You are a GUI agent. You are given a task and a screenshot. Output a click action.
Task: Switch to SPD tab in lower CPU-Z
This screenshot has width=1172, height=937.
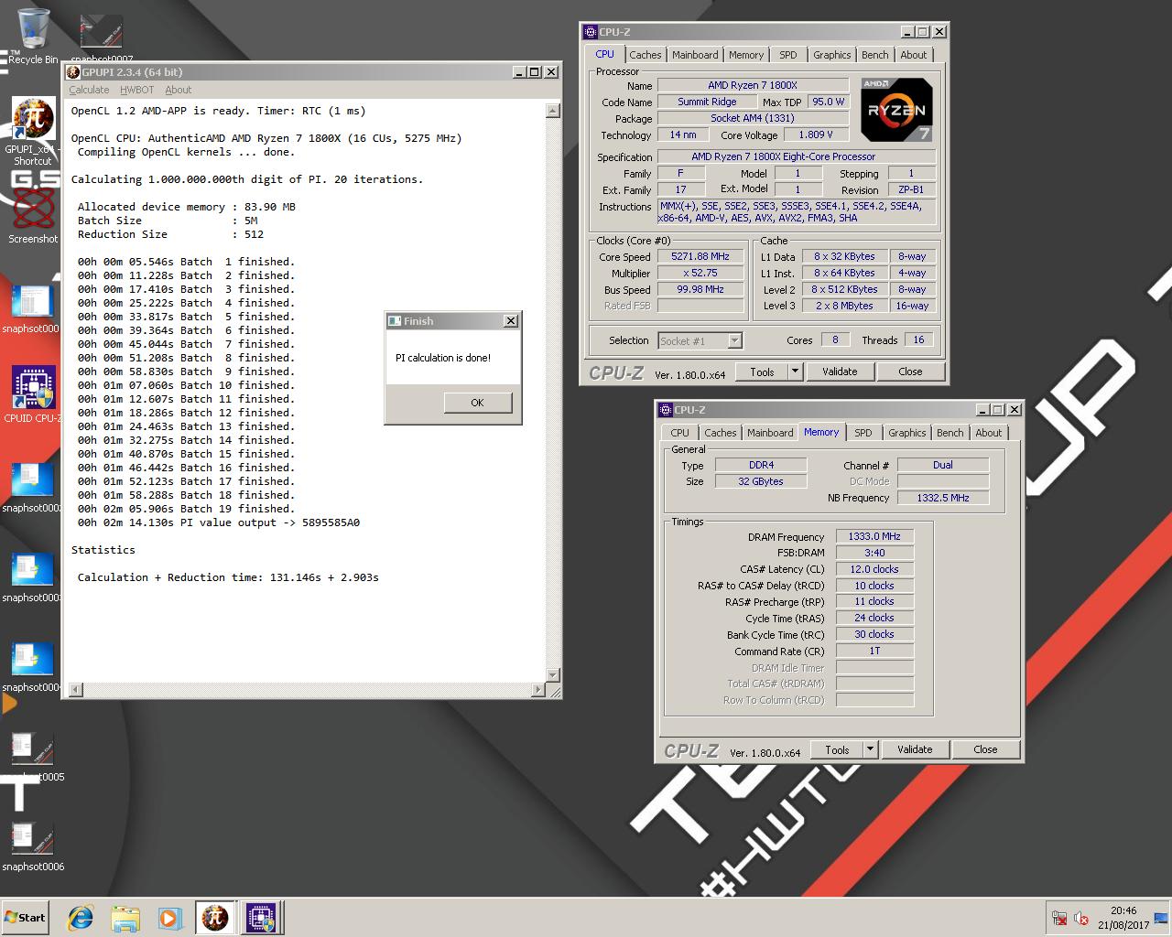(863, 433)
